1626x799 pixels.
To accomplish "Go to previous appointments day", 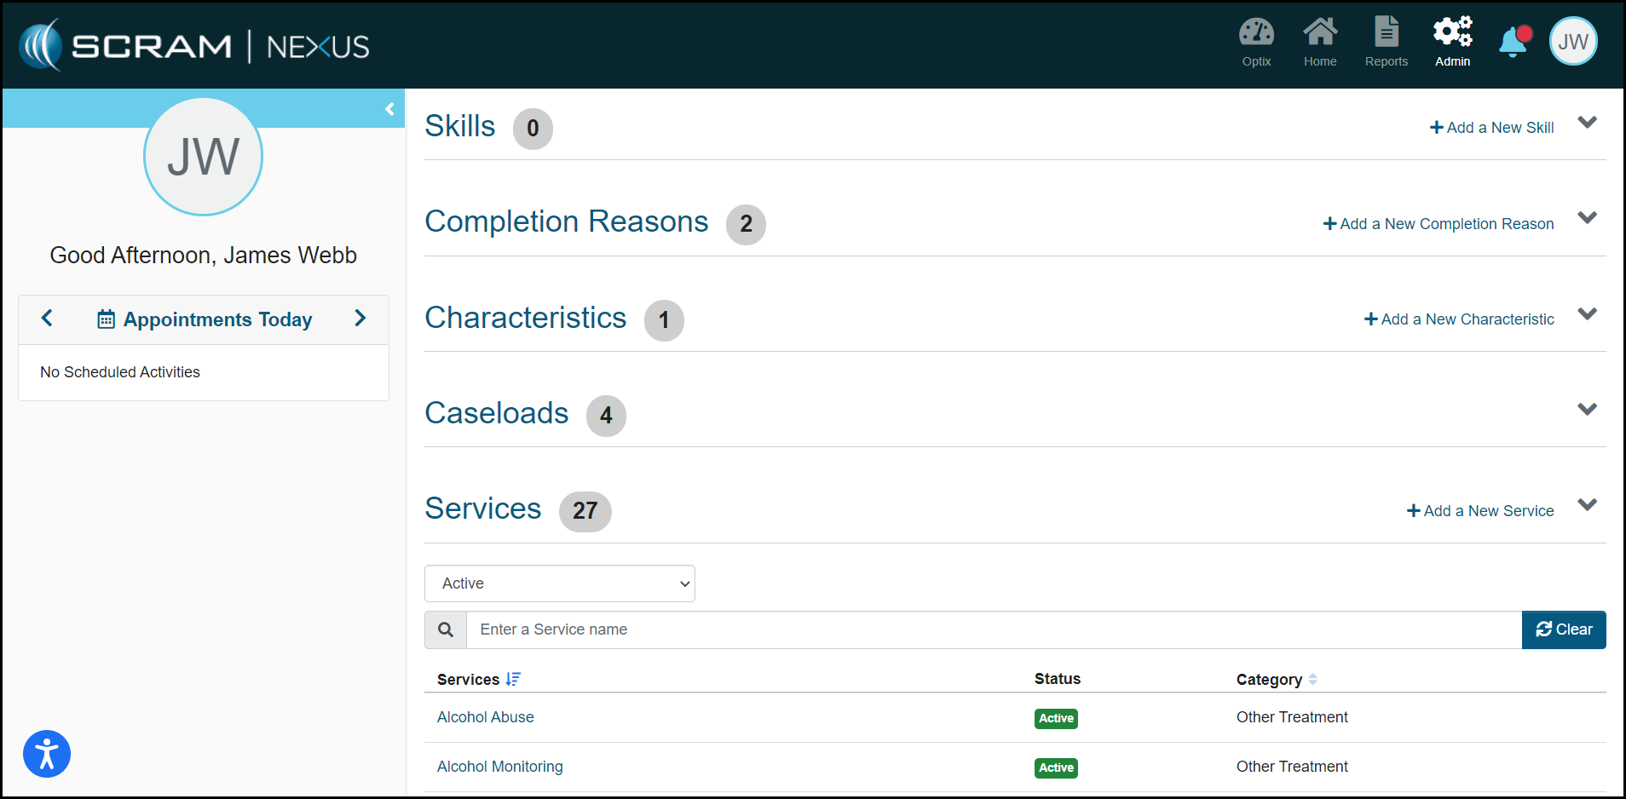I will pos(48,319).
